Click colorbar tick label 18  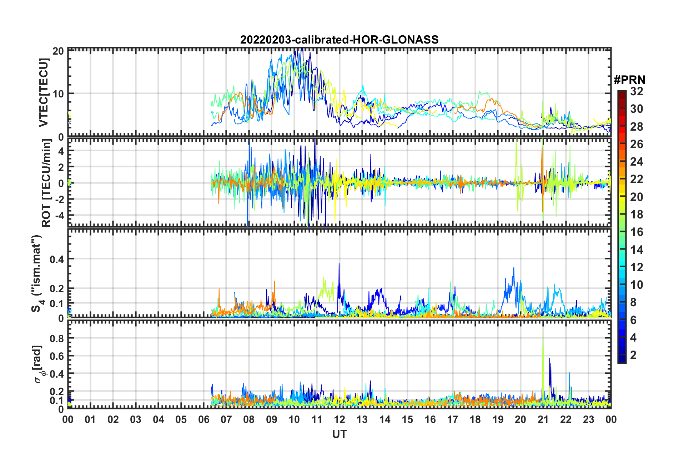click(x=637, y=215)
